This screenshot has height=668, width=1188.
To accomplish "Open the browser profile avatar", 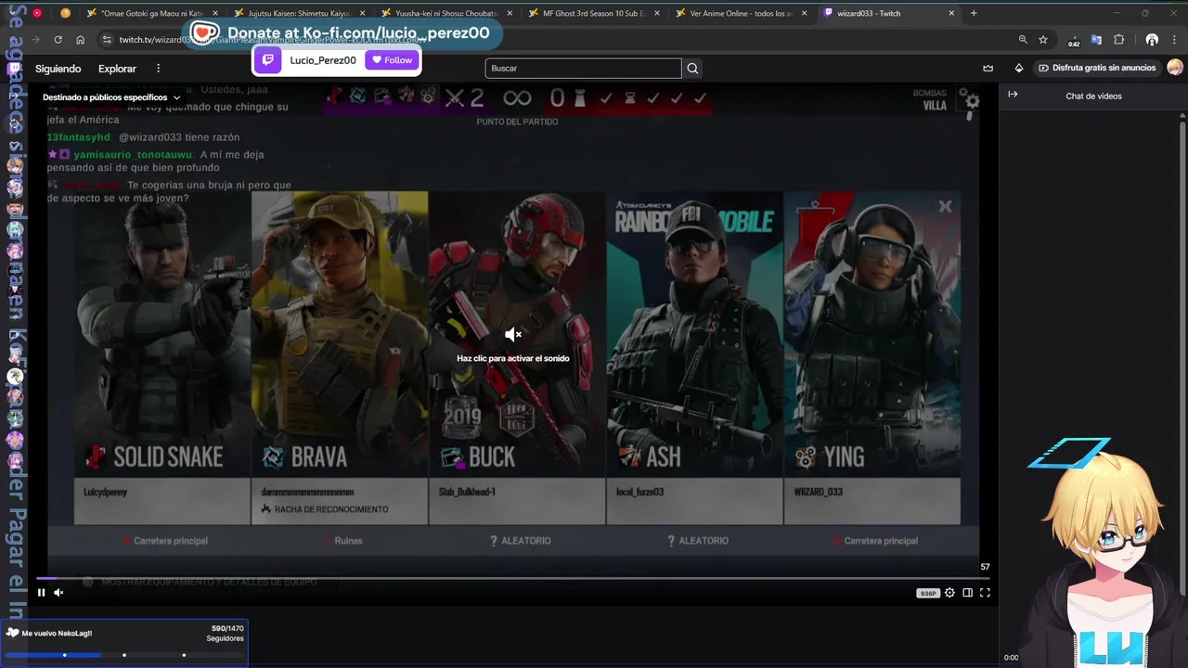I will (x=1152, y=40).
